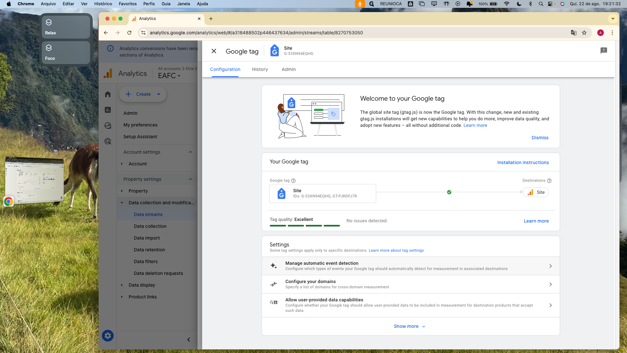Switch to the History tab
The height and width of the screenshot is (353, 627).
click(x=260, y=69)
